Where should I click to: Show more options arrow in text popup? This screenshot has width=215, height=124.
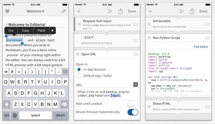point(53,31)
